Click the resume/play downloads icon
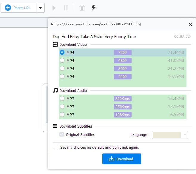Image resolution: width=196 pixels, height=174 pixels. [54, 8]
